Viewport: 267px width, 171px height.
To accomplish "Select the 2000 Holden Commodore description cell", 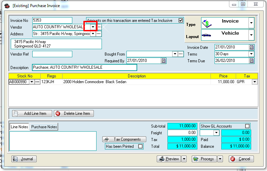I will tap(137, 82).
